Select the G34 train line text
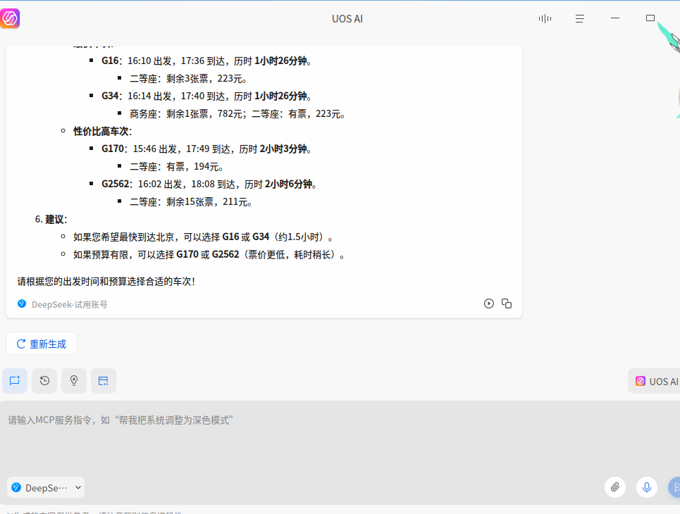The image size is (680, 514). pyautogui.click(x=207, y=96)
